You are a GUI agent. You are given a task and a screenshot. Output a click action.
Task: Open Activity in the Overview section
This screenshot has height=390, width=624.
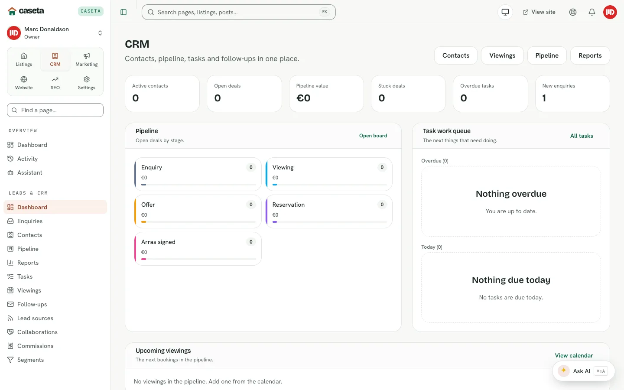point(55,159)
